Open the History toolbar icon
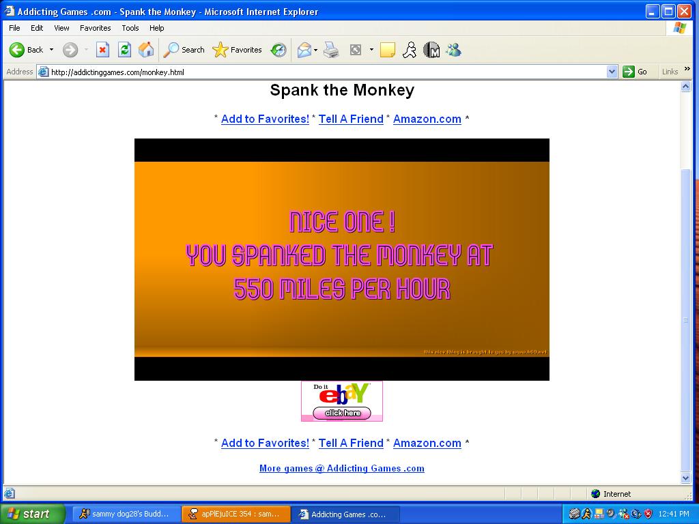 click(x=279, y=50)
